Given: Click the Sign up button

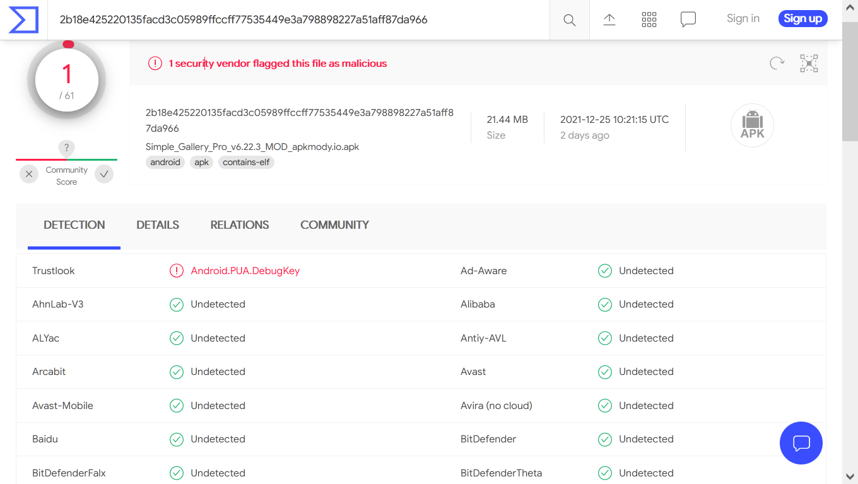Looking at the screenshot, I should (802, 18).
